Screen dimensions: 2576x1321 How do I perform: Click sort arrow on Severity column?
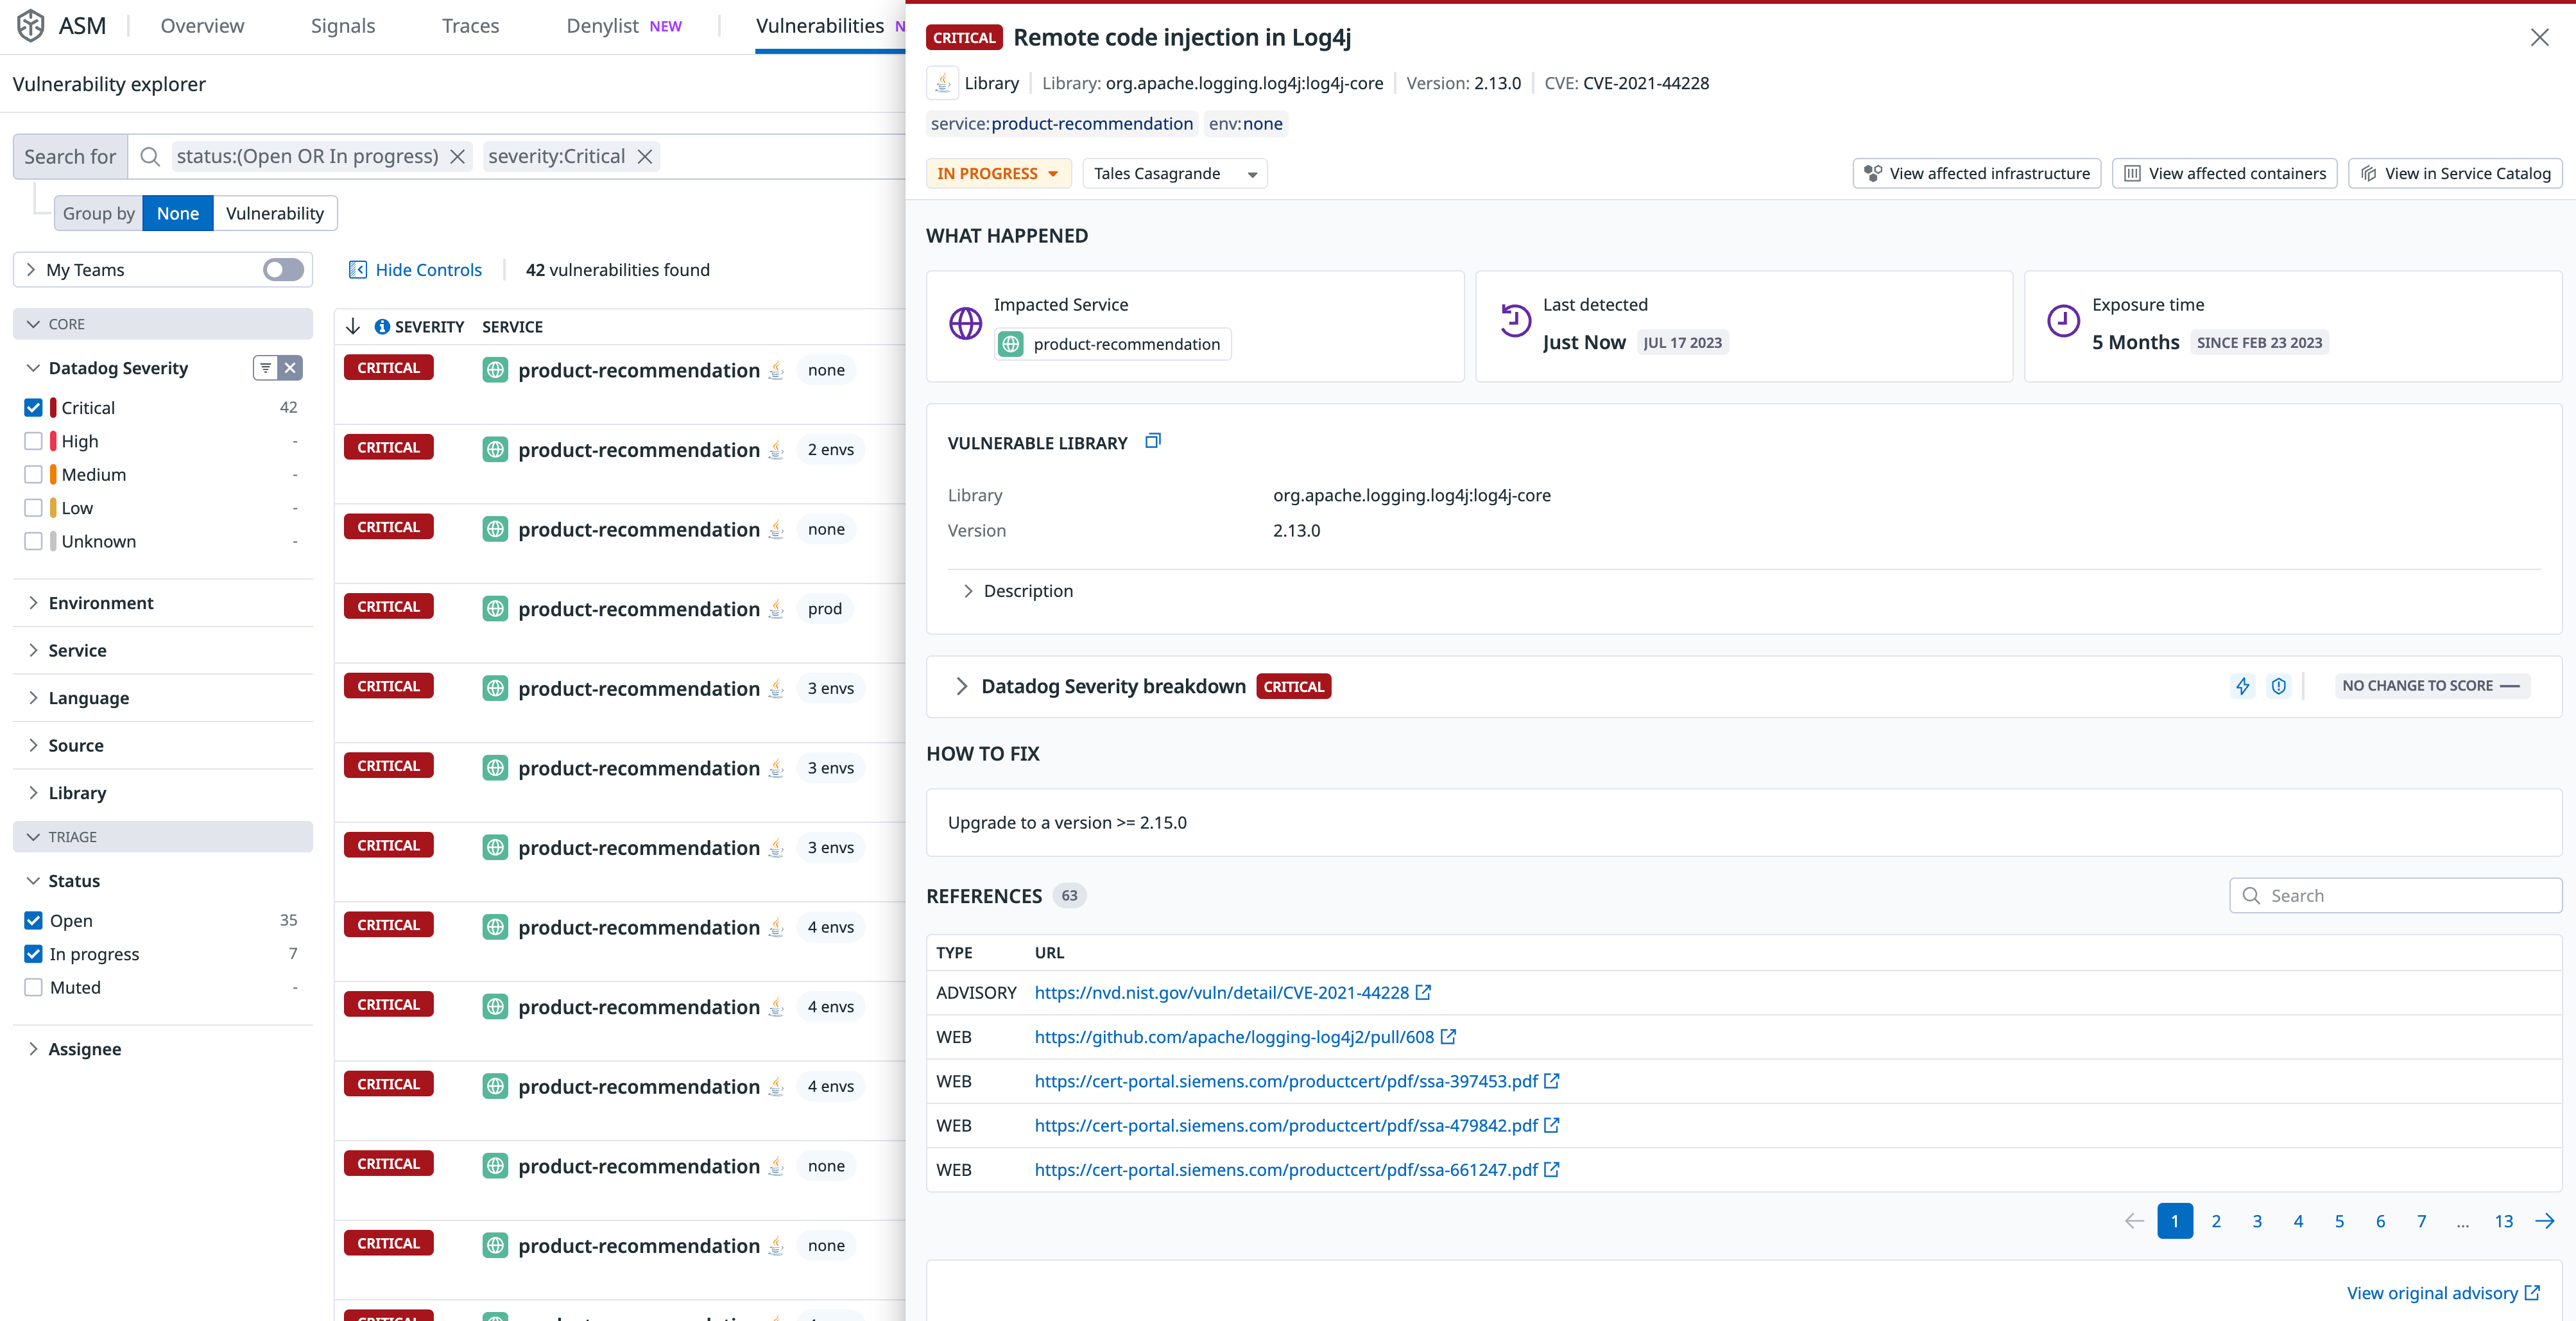[x=352, y=327]
